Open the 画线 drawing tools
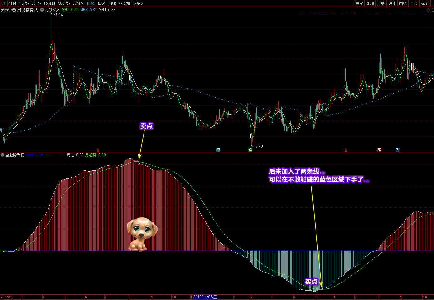Screen dimensions: 434x300 tap(403, 3)
